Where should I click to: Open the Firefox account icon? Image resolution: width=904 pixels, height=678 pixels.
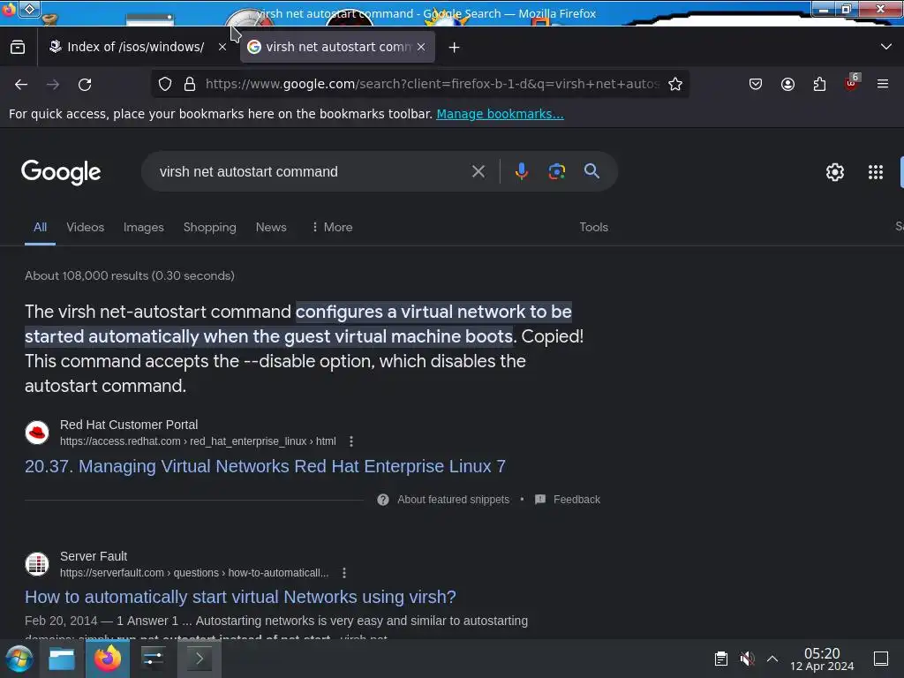[x=787, y=84]
